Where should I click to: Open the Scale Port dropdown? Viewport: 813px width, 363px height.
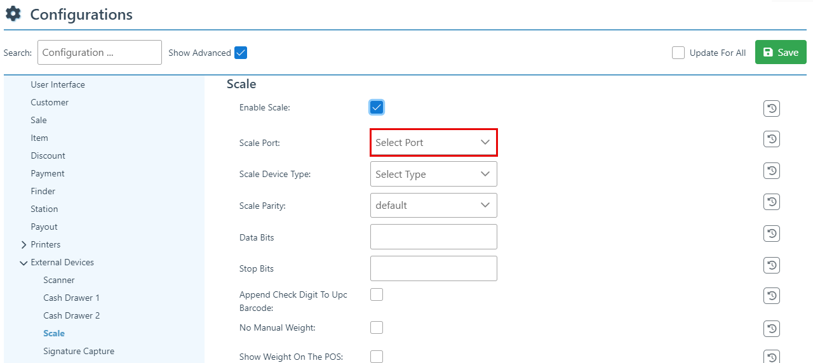(433, 143)
